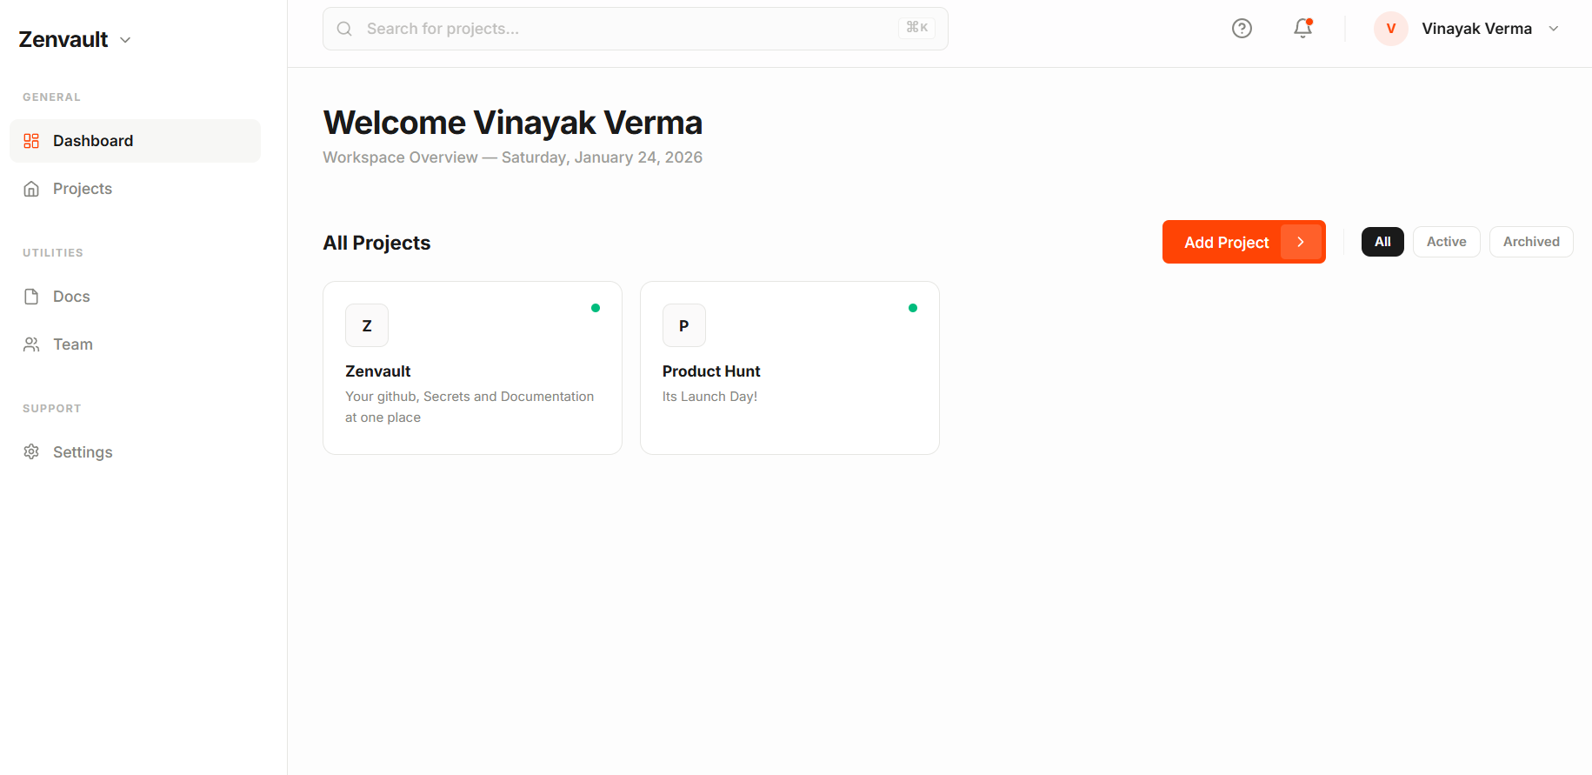Click the help question mark icon

tap(1242, 28)
